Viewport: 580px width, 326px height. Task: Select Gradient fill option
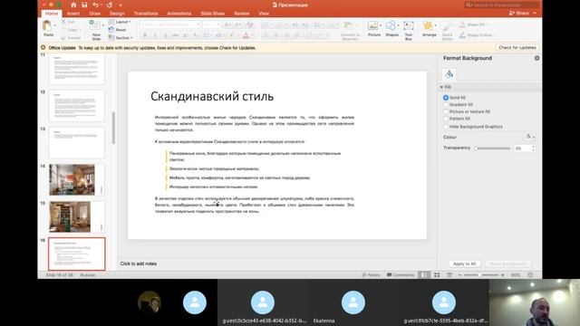tap(446, 105)
